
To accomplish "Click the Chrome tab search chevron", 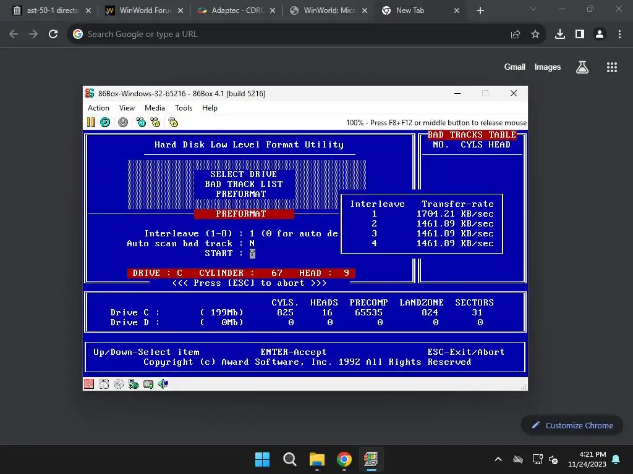I will tap(533, 9).
